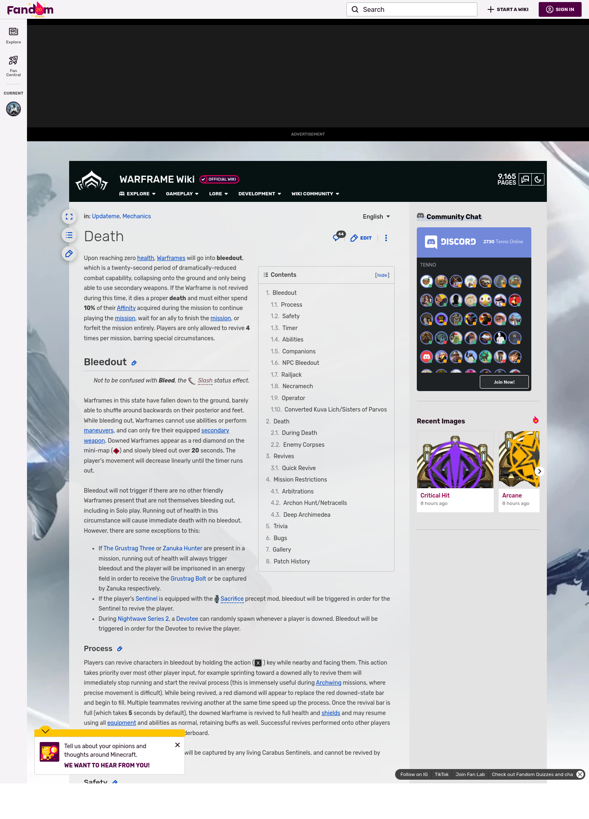Image resolution: width=589 pixels, height=819 pixels.
Task: Advance Recent Images carousel arrow
Action: click(x=540, y=471)
